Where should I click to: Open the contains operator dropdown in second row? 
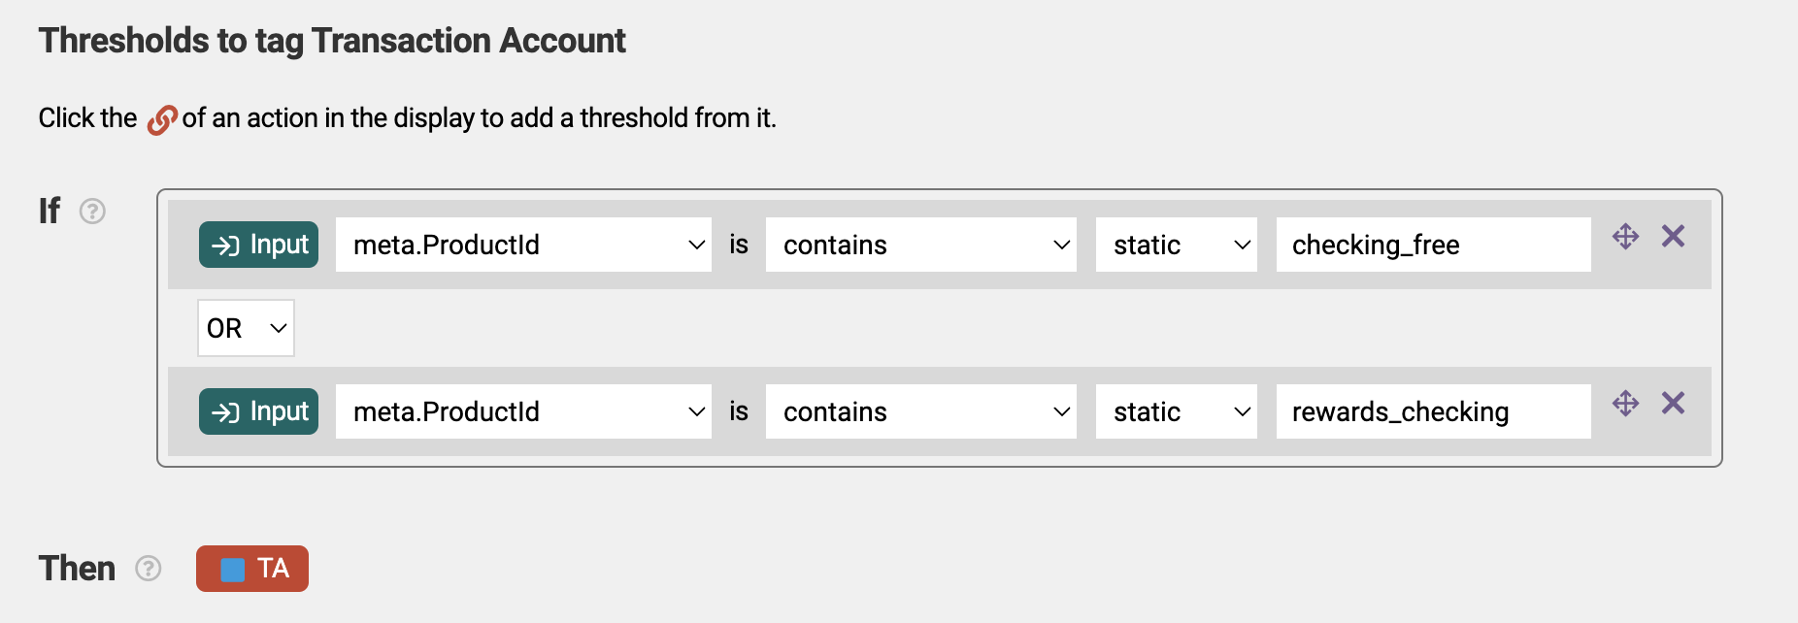(921, 411)
